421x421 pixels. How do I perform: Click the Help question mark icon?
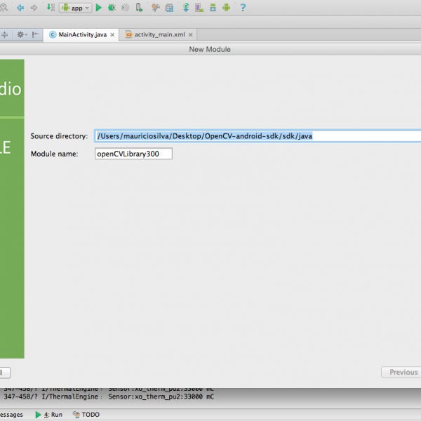243,8
